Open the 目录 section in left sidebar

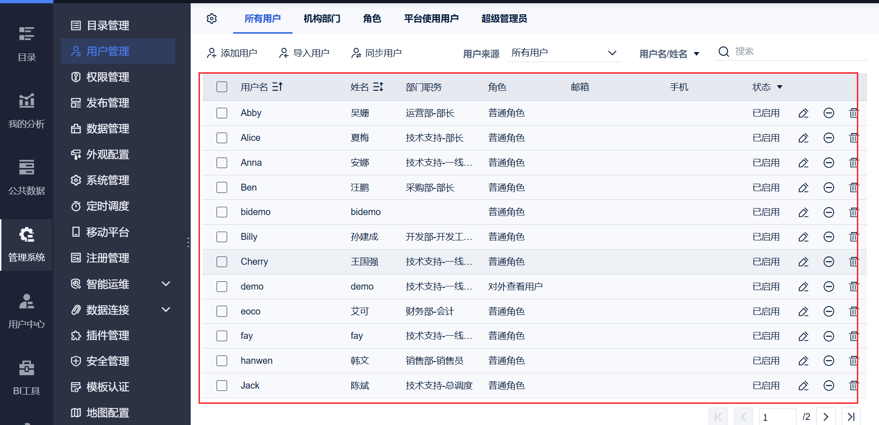27,44
